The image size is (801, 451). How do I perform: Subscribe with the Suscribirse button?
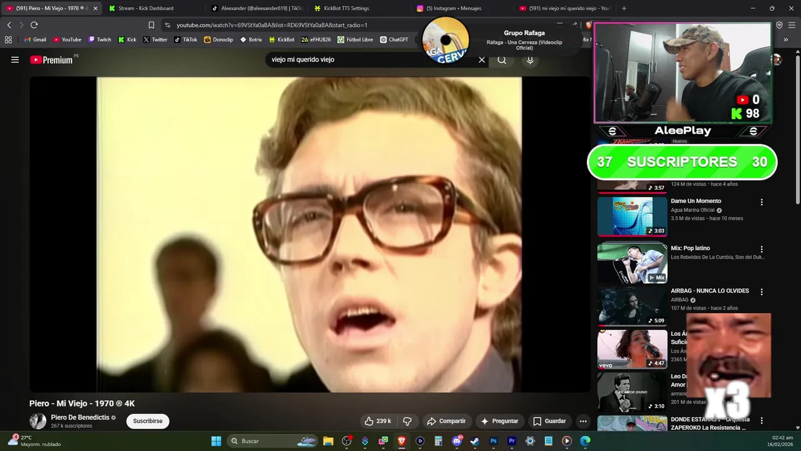pos(148,421)
